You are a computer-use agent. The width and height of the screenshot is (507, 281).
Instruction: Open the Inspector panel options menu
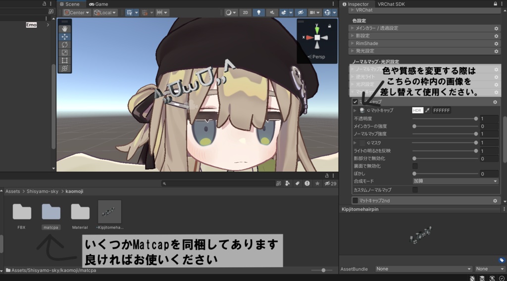coord(503,4)
